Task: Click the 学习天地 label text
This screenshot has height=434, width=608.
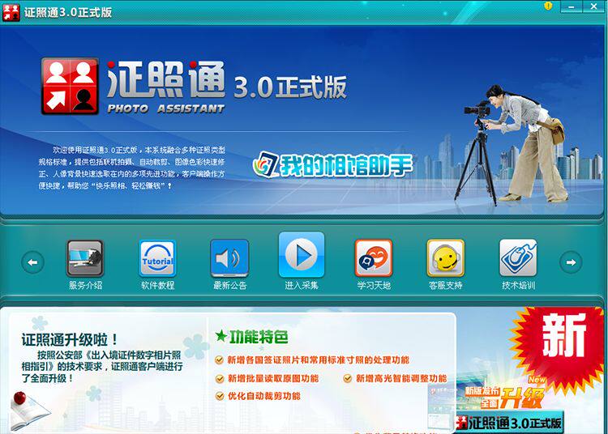Action: [x=374, y=286]
